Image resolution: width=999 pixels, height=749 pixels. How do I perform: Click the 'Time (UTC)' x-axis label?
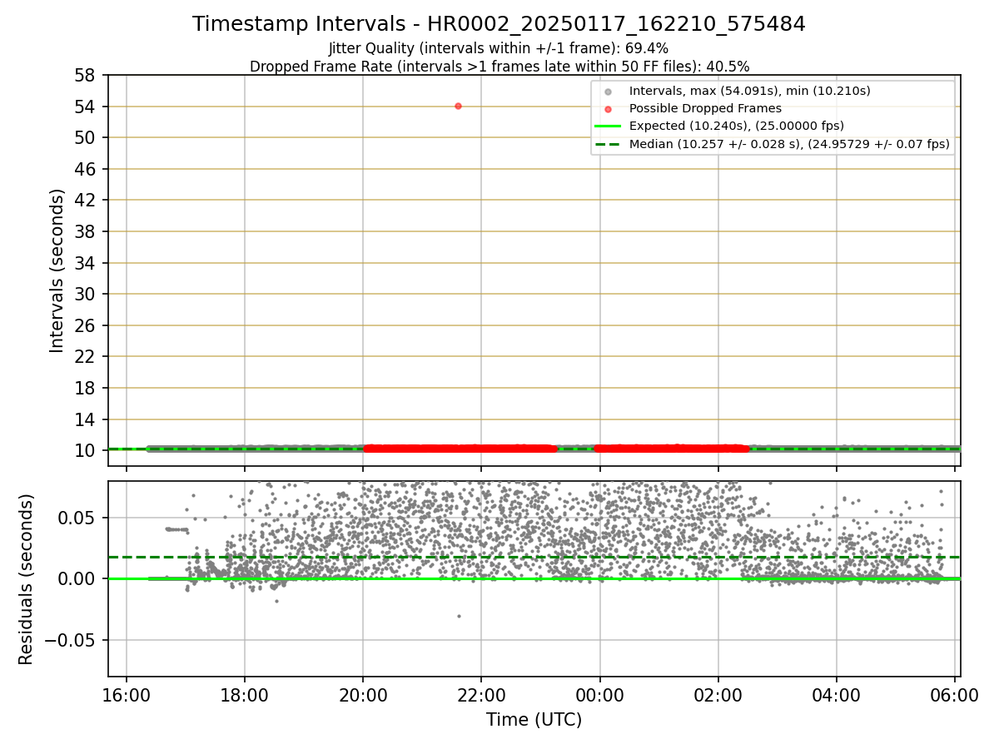point(534,720)
